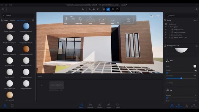Click the Scene panel list icon

(x=165, y=20)
